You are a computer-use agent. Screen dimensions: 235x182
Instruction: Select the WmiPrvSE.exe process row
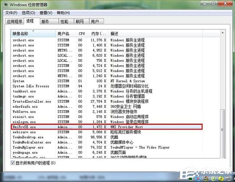[x=107, y=127]
